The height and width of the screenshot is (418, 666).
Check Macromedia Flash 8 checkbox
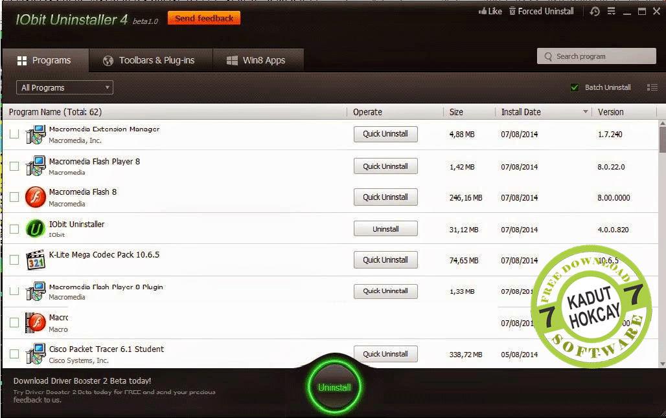(14, 197)
